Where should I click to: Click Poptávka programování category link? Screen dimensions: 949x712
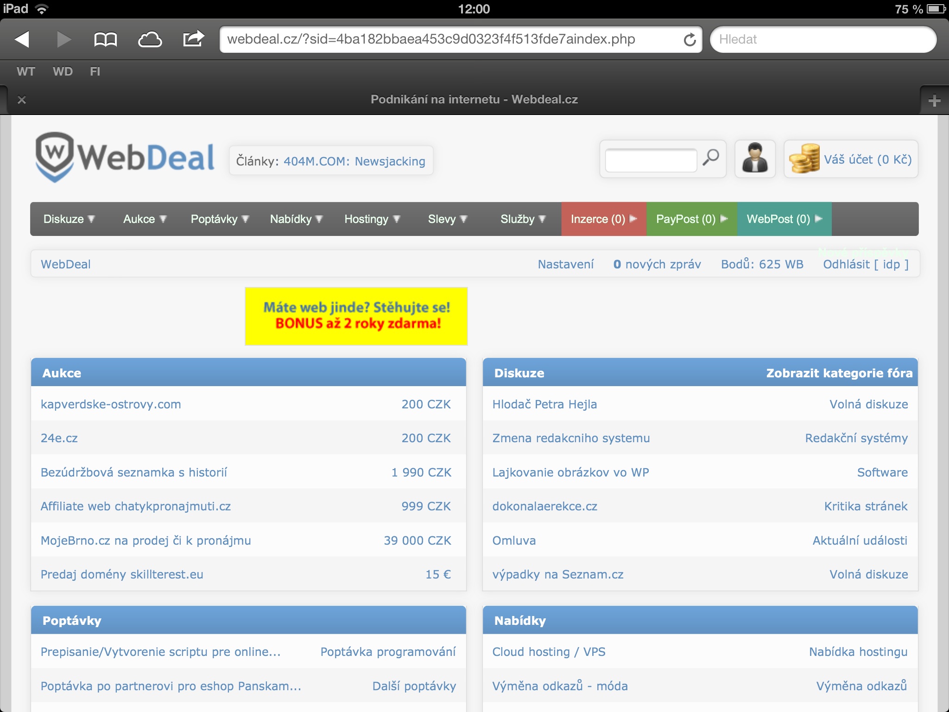(x=388, y=652)
